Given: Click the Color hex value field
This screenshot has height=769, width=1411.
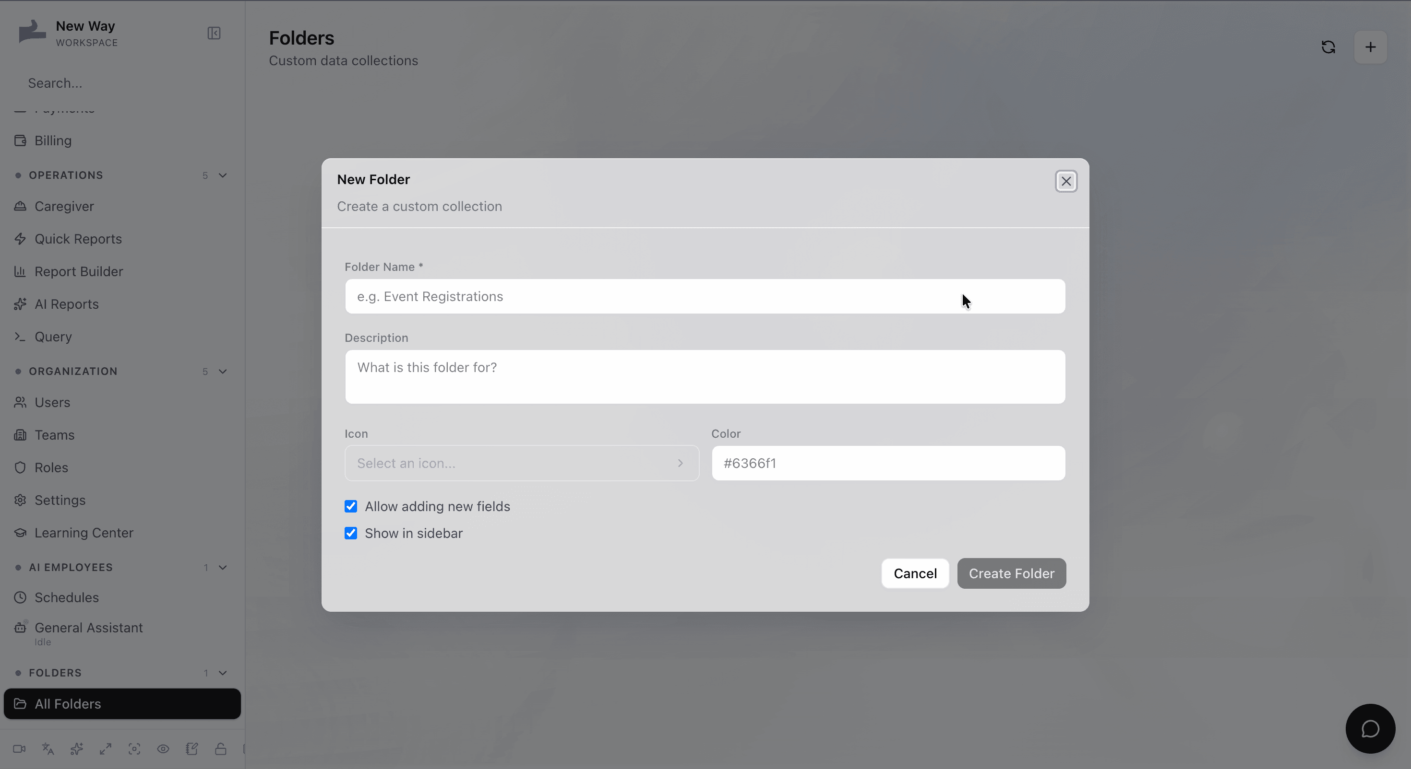Looking at the screenshot, I should click(888, 463).
